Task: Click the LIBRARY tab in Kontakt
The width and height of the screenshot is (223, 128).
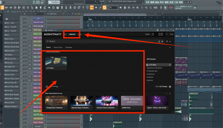Action: click(x=72, y=34)
